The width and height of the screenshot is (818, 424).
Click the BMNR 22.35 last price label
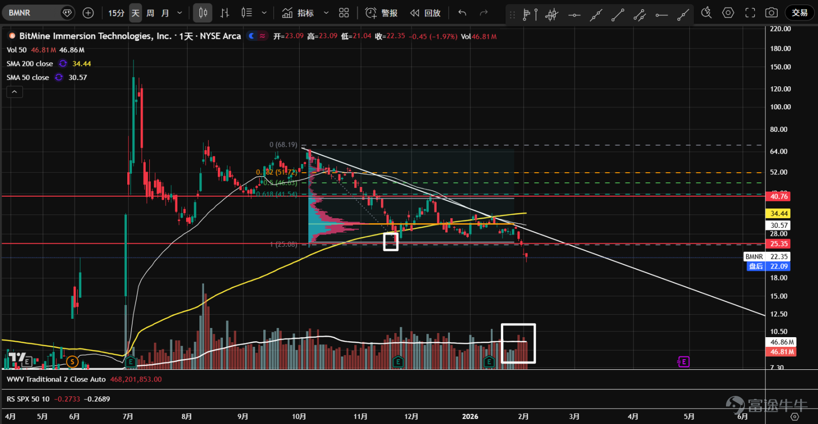[767, 256]
